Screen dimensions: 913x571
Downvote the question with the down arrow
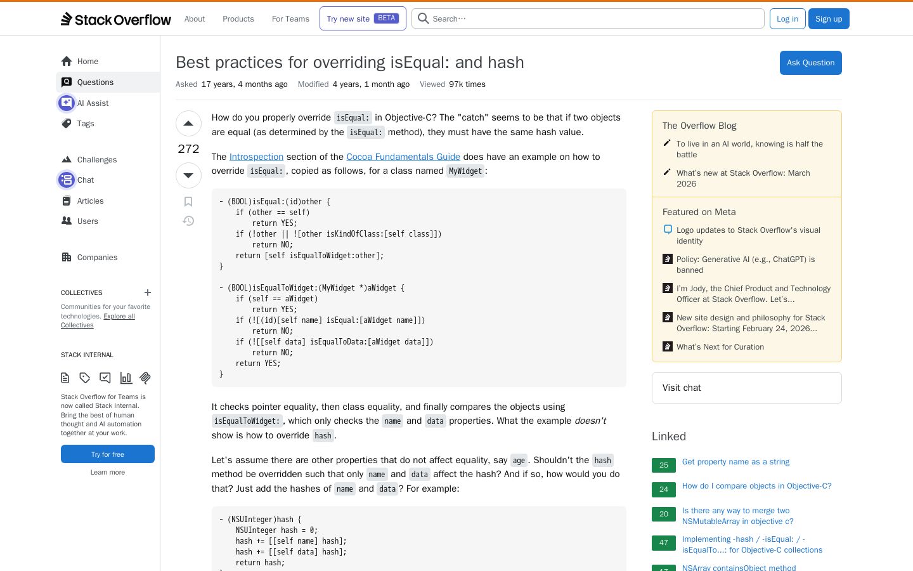(188, 175)
